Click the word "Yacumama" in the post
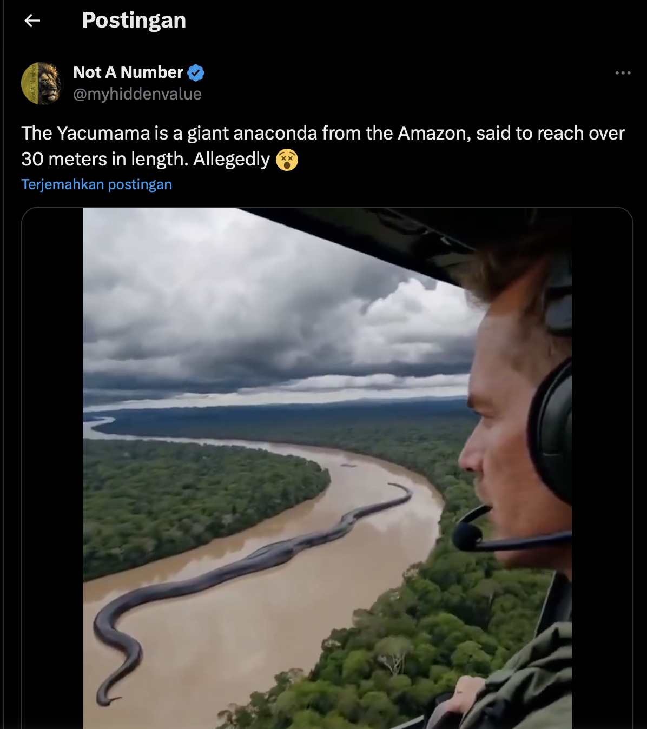The height and width of the screenshot is (729, 647). pos(103,133)
